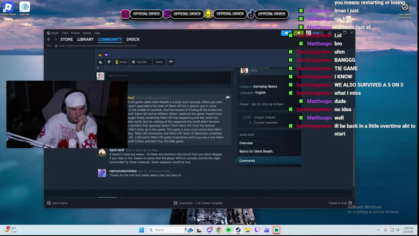Open LetsView desktop shortcut
The height and width of the screenshot is (236, 419).
[x=25, y=9]
